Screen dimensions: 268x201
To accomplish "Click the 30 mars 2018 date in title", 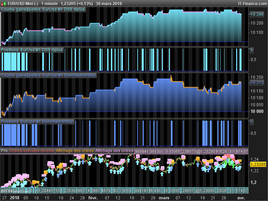I will (x=109, y=4).
